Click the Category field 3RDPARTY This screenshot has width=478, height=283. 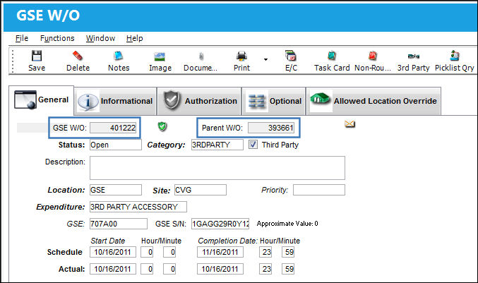[x=217, y=145]
